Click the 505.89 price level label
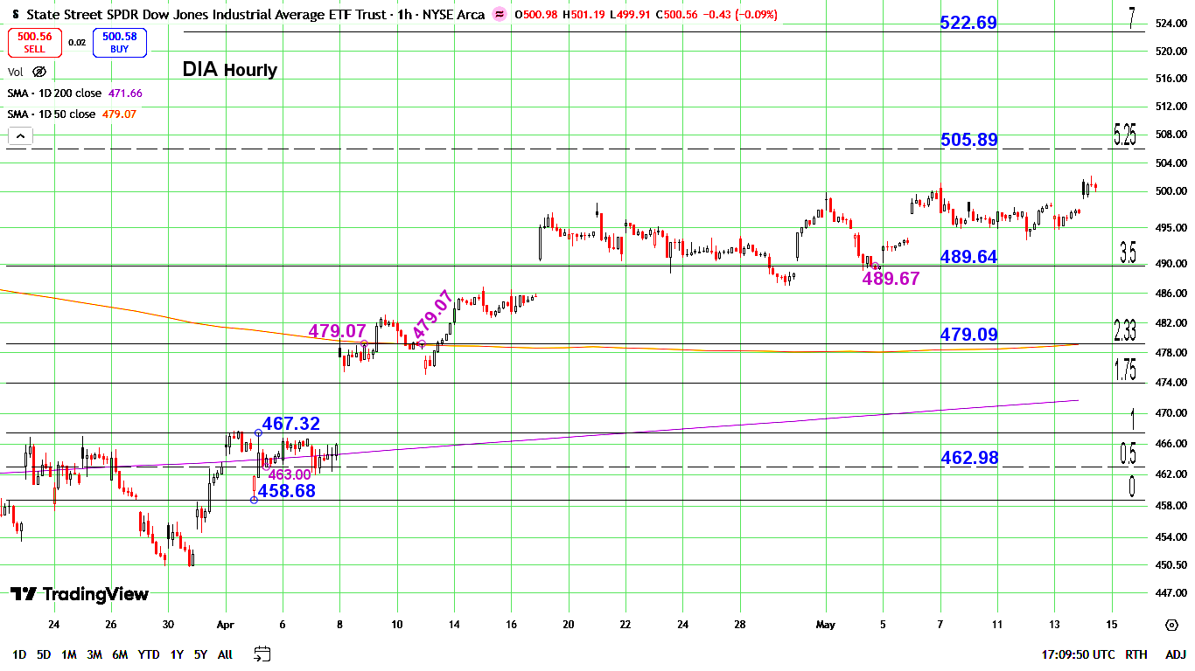The height and width of the screenshot is (671, 1195). pyautogui.click(x=968, y=140)
